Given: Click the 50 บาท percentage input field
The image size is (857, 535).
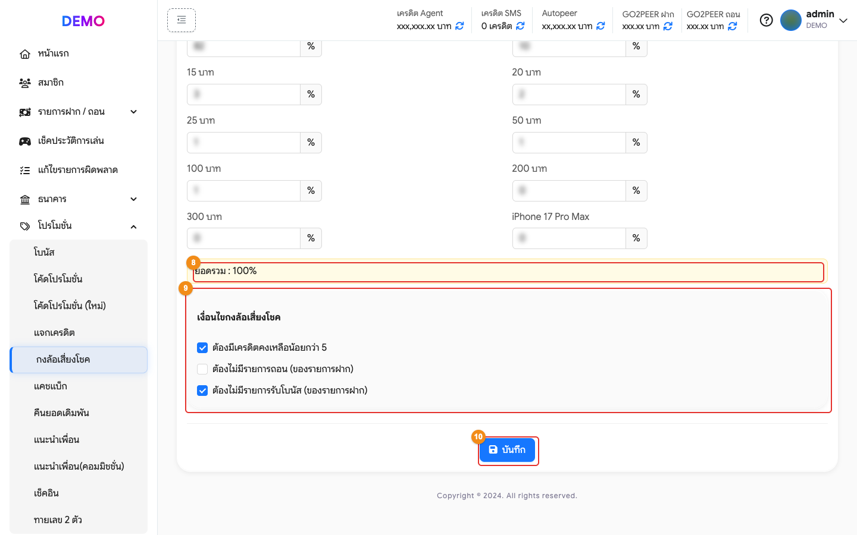Looking at the screenshot, I should coord(569,143).
